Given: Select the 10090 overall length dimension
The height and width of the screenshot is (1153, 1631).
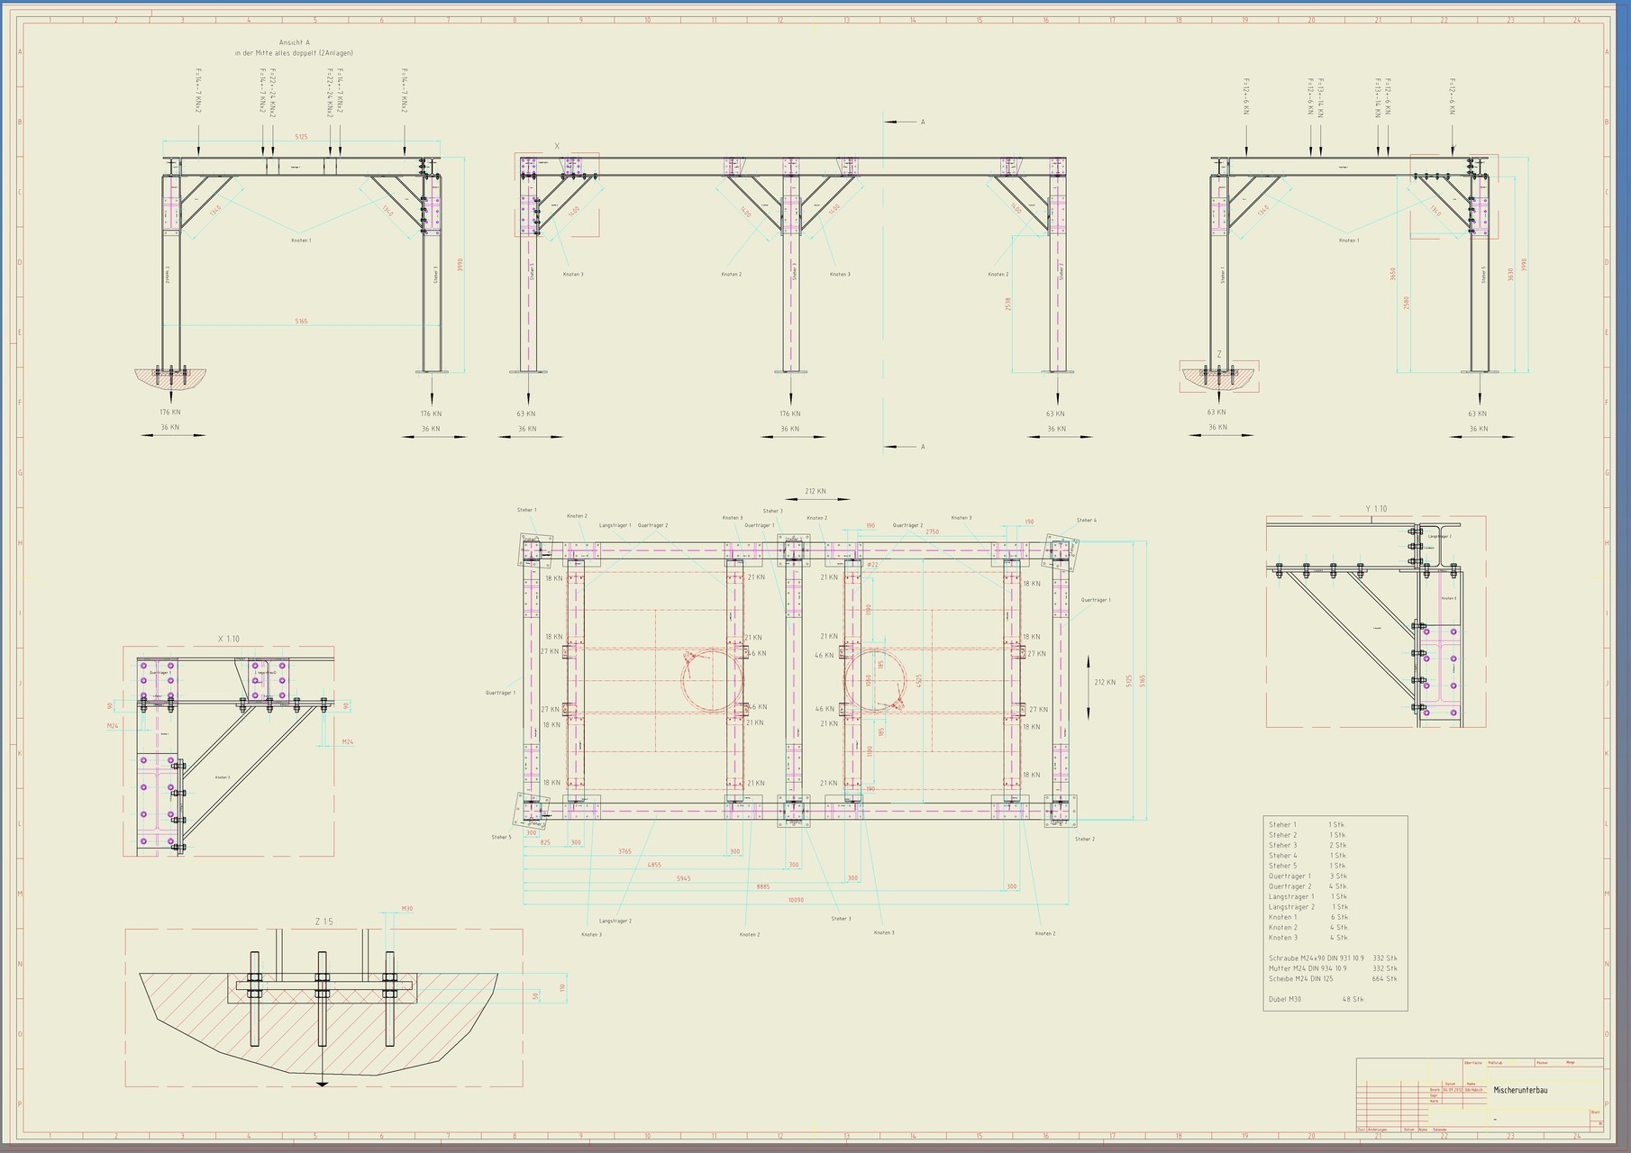Looking at the screenshot, I should [x=796, y=899].
